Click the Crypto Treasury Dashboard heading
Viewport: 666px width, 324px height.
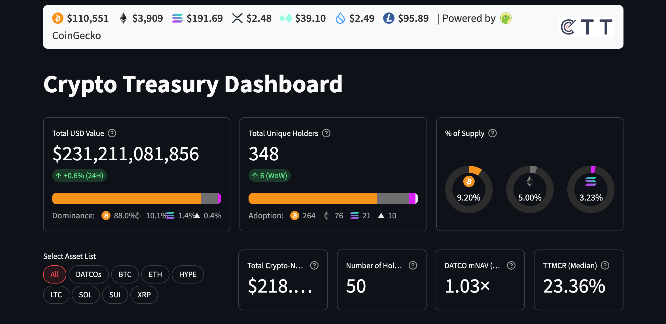tap(193, 84)
